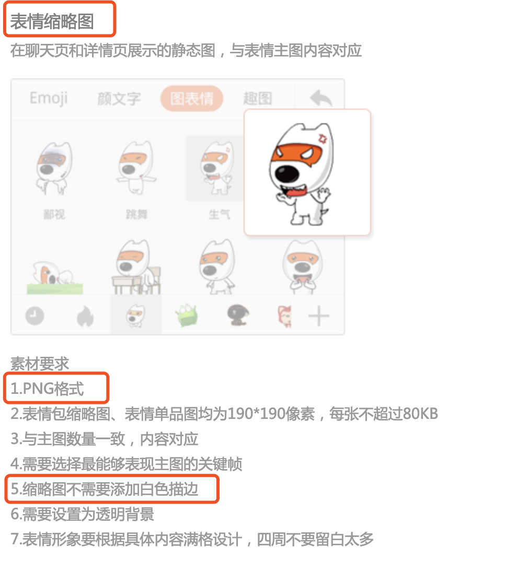Switch to the Emoji tab
Screen dimensions: 505x561
48,98
